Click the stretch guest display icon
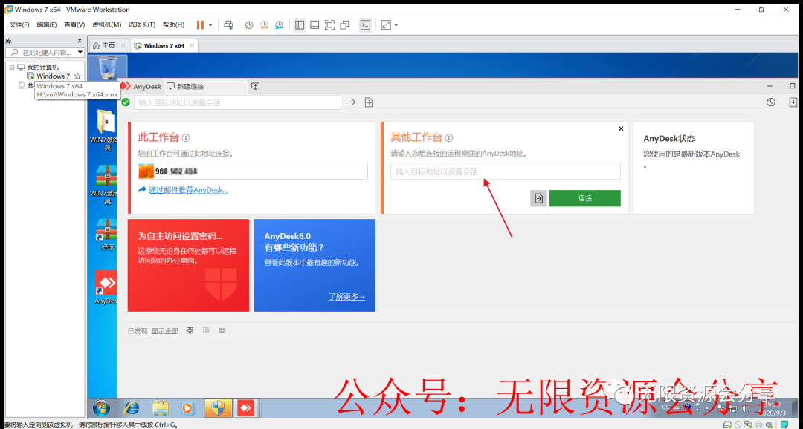The width and height of the screenshot is (803, 429). (386, 24)
